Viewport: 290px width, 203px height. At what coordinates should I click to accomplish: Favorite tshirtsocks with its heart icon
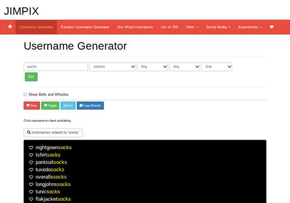coord(31,155)
